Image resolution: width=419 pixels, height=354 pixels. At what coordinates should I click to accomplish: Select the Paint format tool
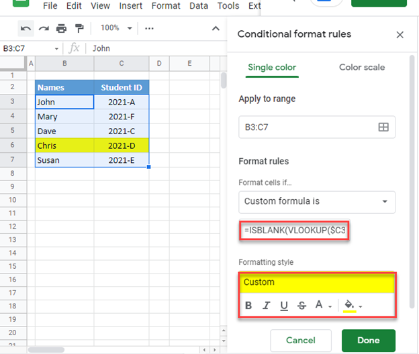tap(79, 28)
